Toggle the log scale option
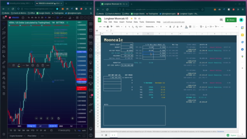The image size is (247, 139). (x=79, y=131)
